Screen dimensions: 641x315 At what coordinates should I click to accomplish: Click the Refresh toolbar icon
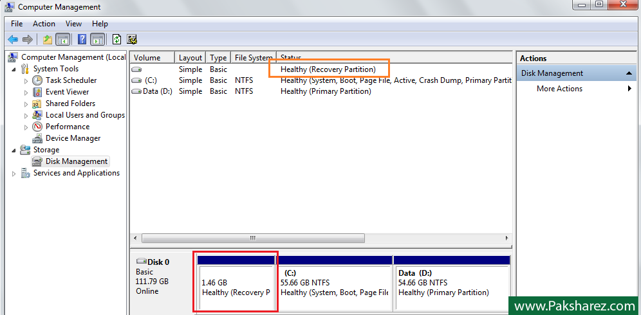pos(117,40)
